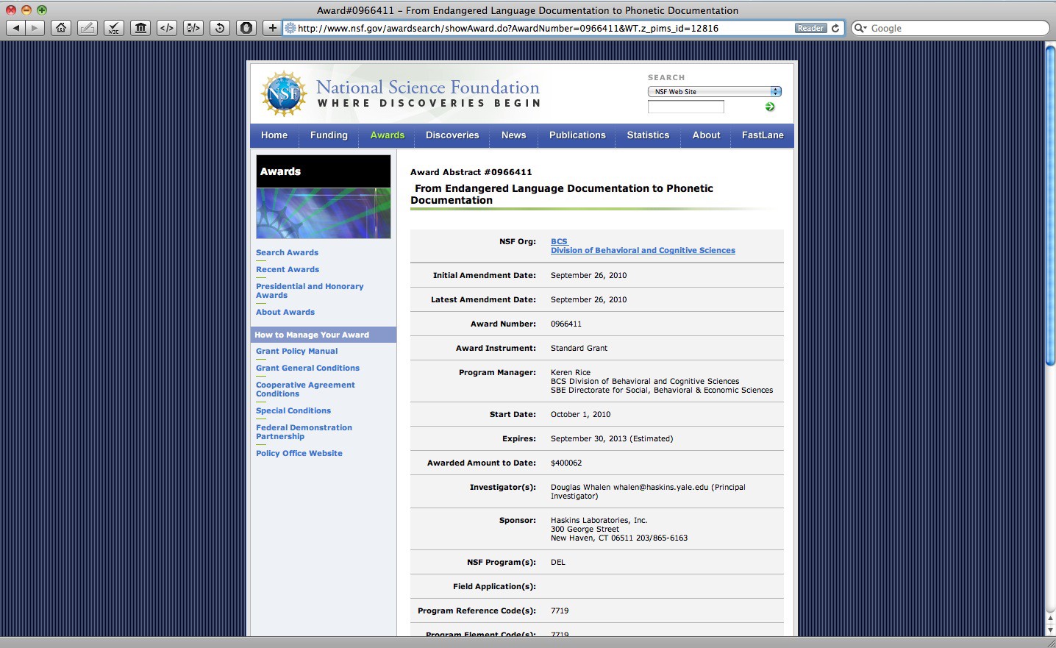Click the scrollbar down arrow
This screenshot has height=648, width=1056.
(x=1050, y=630)
